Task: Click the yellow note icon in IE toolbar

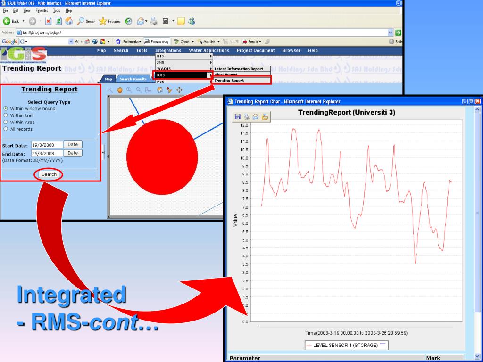Action: (181, 21)
